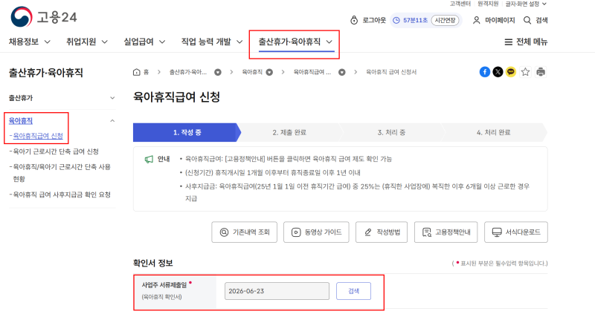Image resolution: width=595 pixels, height=317 pixels.
Task: Click 육아휴직 sidebar link
Action: point(21,121)
